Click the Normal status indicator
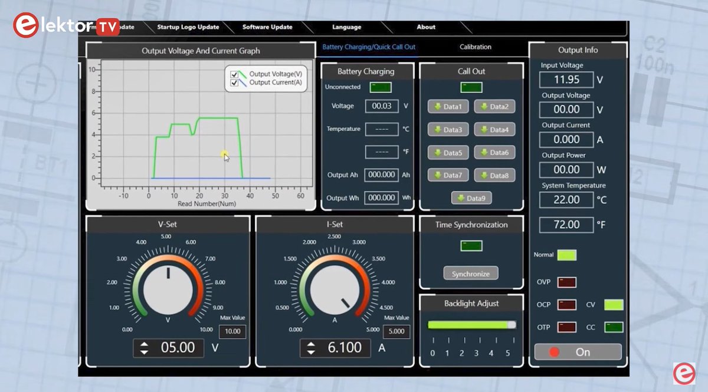Screen dimensions: 708x392 tap(566, 255)
